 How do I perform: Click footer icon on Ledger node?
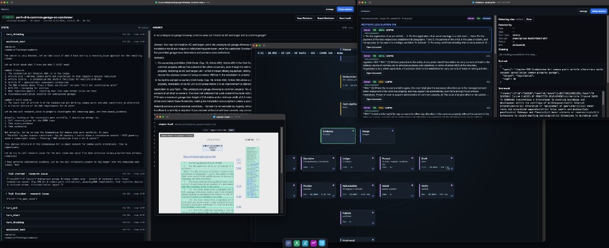(x=372, y=168)
